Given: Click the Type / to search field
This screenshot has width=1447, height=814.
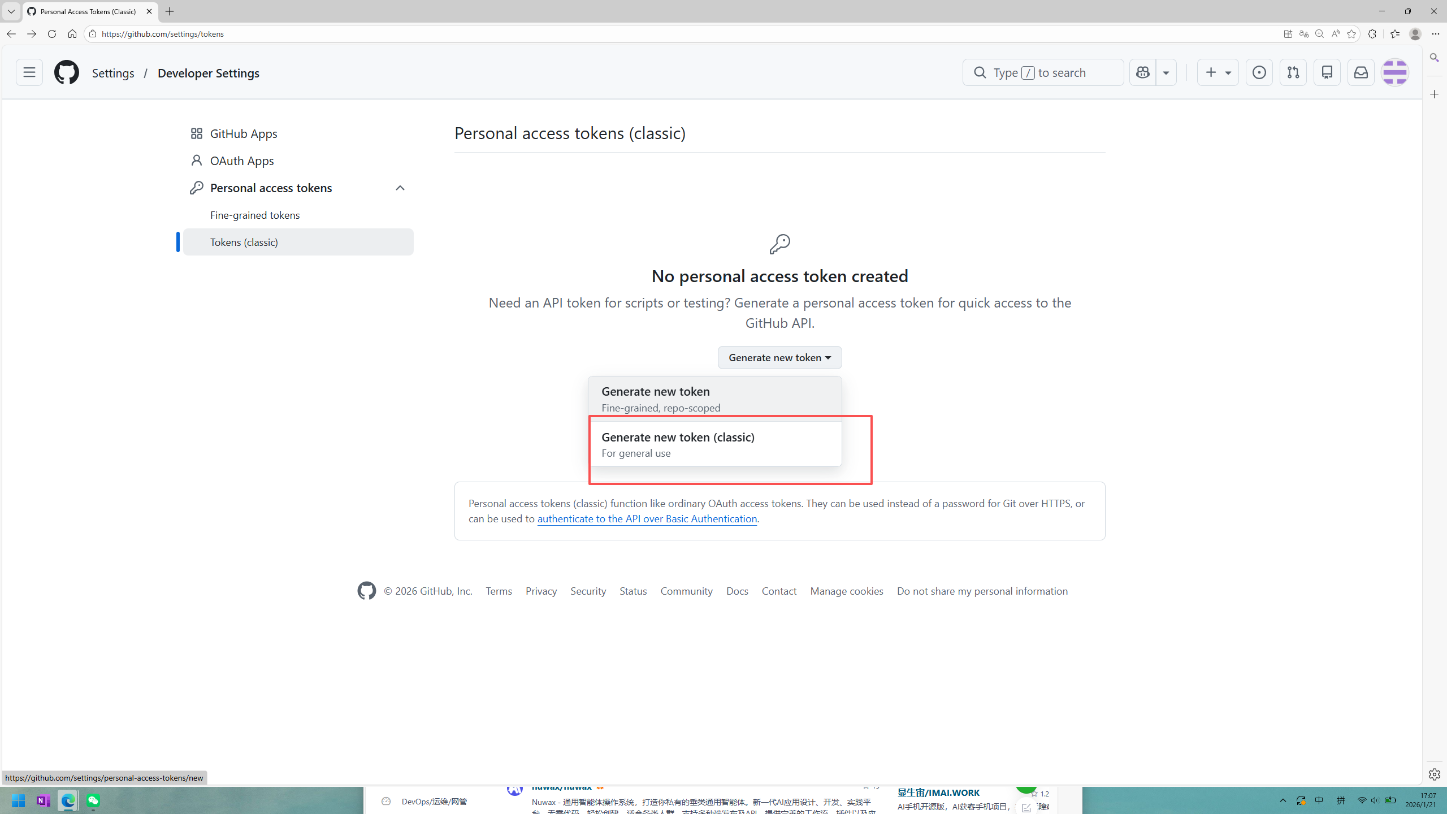Looking at the screenshot, I should click(1043, 72).
